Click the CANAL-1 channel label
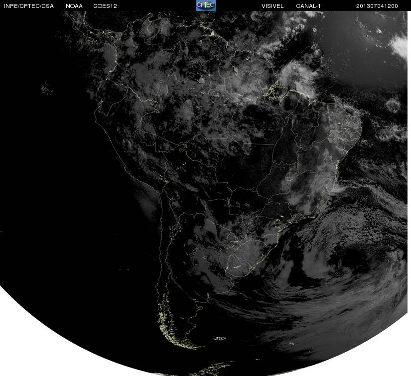This screenshot has height=376, width=411. [308, 6]
